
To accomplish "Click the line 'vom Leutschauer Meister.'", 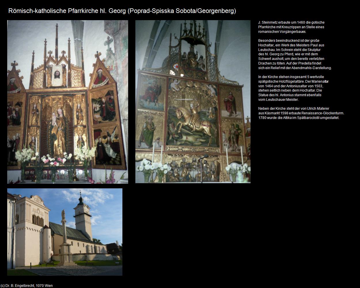I will coord(278,100).
